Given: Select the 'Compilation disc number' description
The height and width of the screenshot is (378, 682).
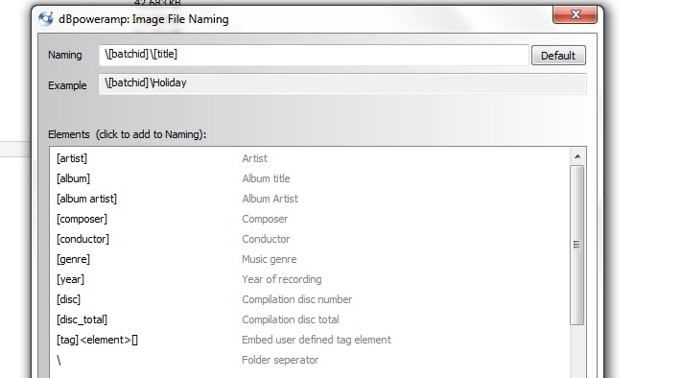Looking at the screenshot, I should coord(297,299).
